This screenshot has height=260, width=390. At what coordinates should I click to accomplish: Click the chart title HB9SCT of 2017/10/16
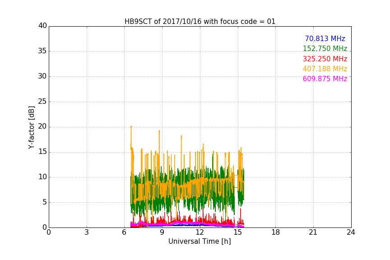200,22
